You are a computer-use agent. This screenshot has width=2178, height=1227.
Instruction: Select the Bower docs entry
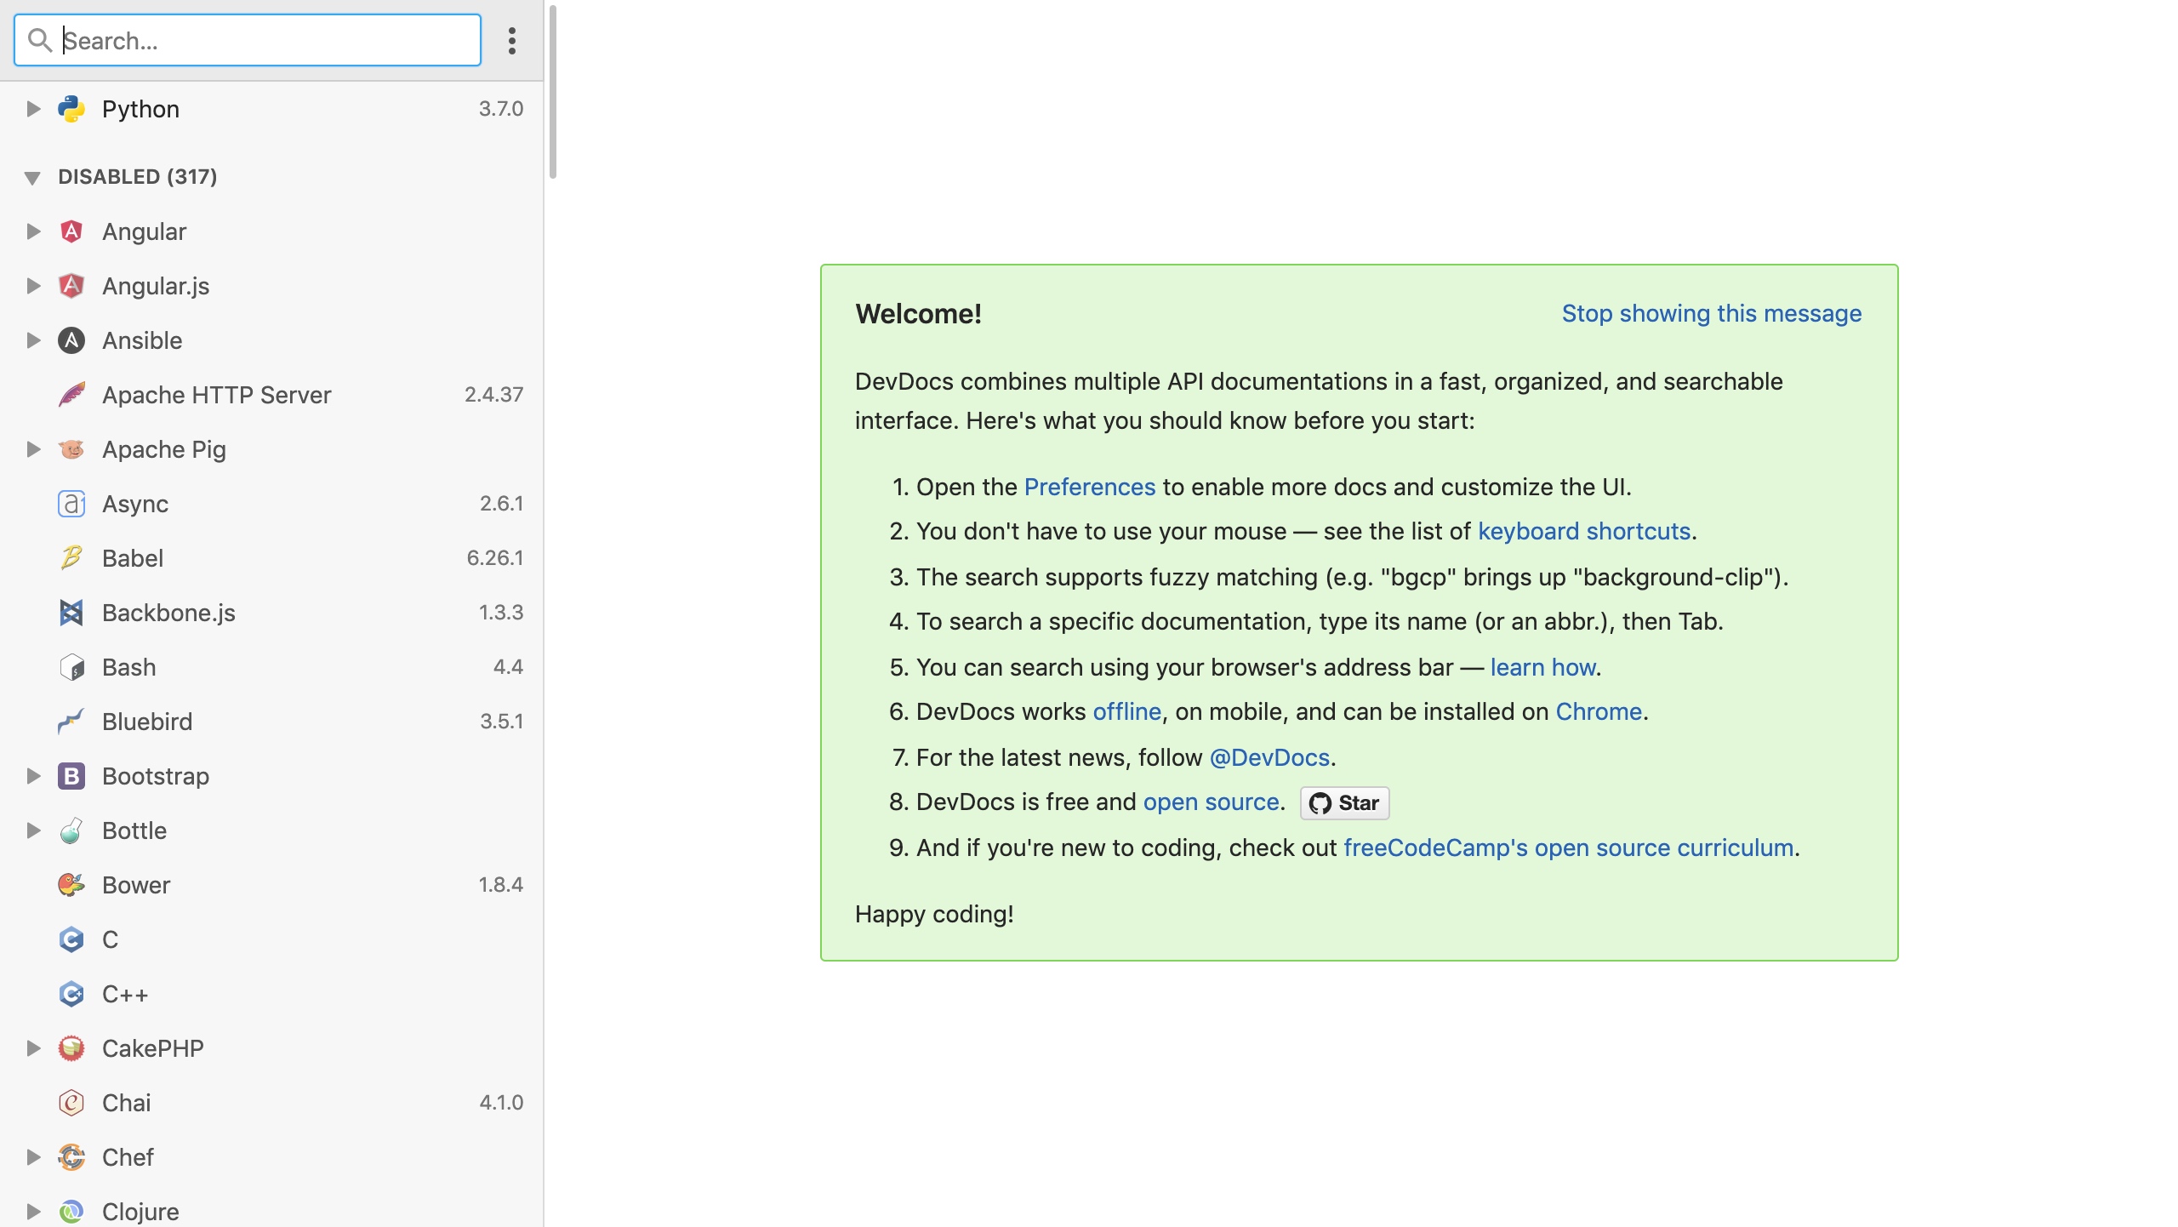pyautogui.click(x=271, y=885)
